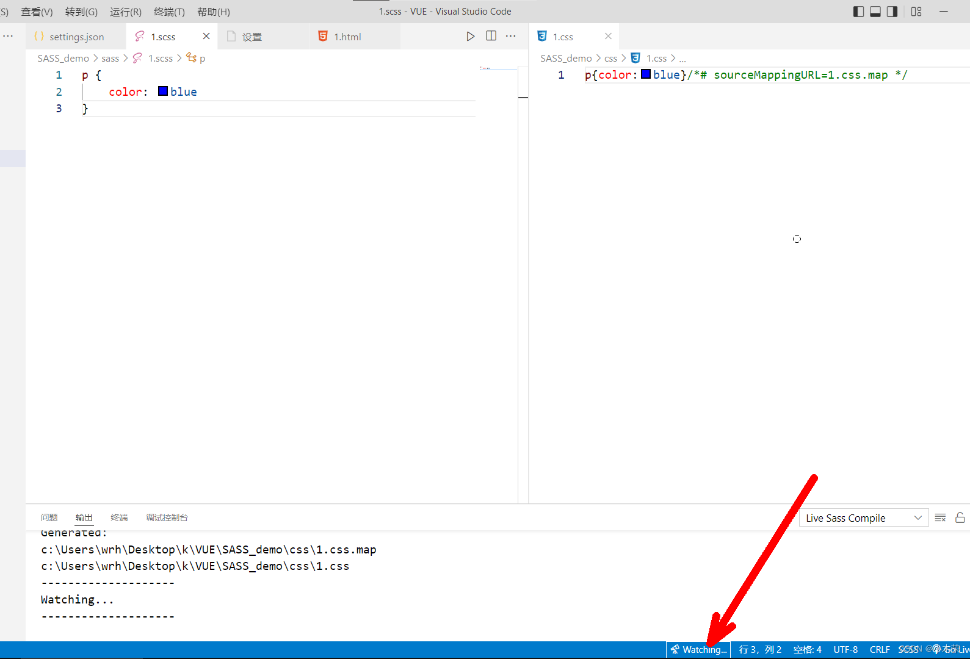Open the 调试控制台 debug console tab

tap(167, 517)
